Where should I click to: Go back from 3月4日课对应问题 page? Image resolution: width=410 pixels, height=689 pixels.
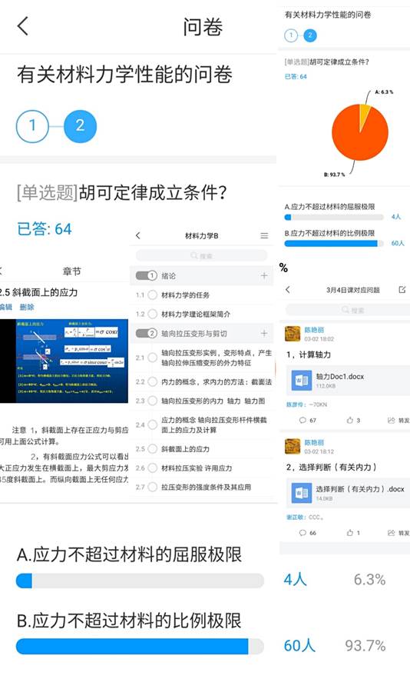coord(288,290)
